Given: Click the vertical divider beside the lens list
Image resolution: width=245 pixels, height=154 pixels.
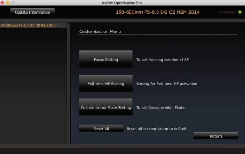Looking at the screenshot, I should (x=69, y=83).
